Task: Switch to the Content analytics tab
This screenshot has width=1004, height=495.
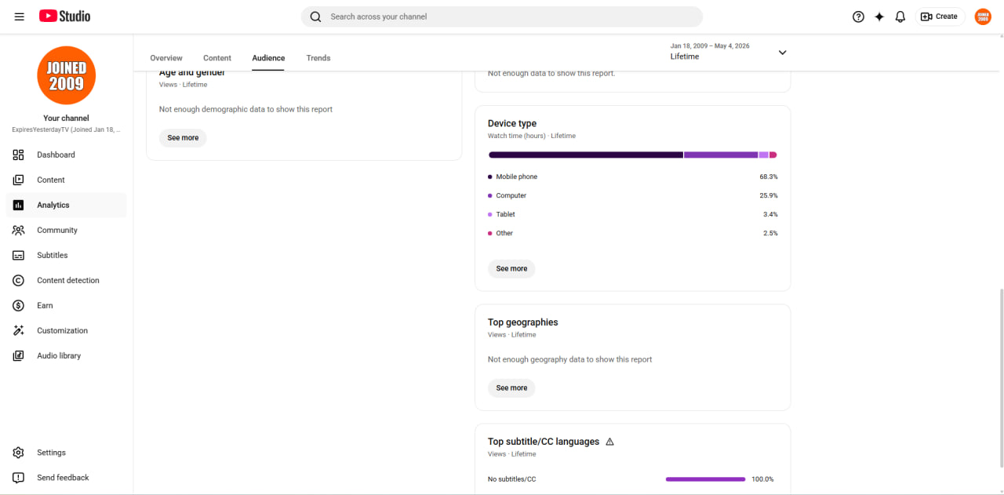Action: click(217, 58)
